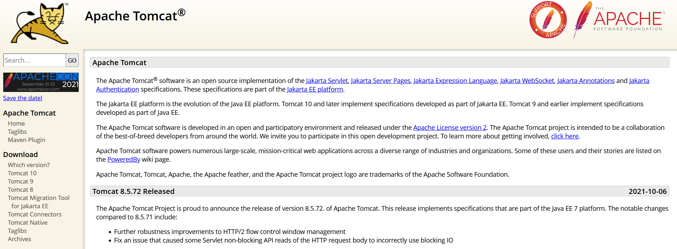Select Which version? under Download

click(x=29, y=165)
